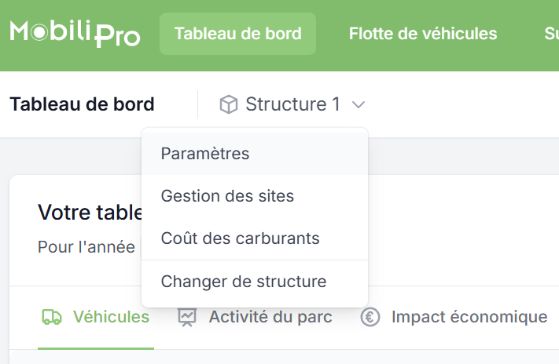Select the Structure 1 dropdown label
Image resolution: width=559 pixels, height=364 pixels.
292,104
